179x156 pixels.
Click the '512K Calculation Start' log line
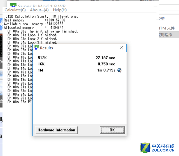(x=42, y=16)
